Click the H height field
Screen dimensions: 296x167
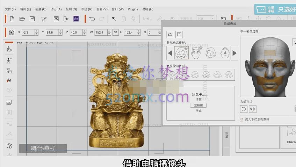click(x=130, y=32)
